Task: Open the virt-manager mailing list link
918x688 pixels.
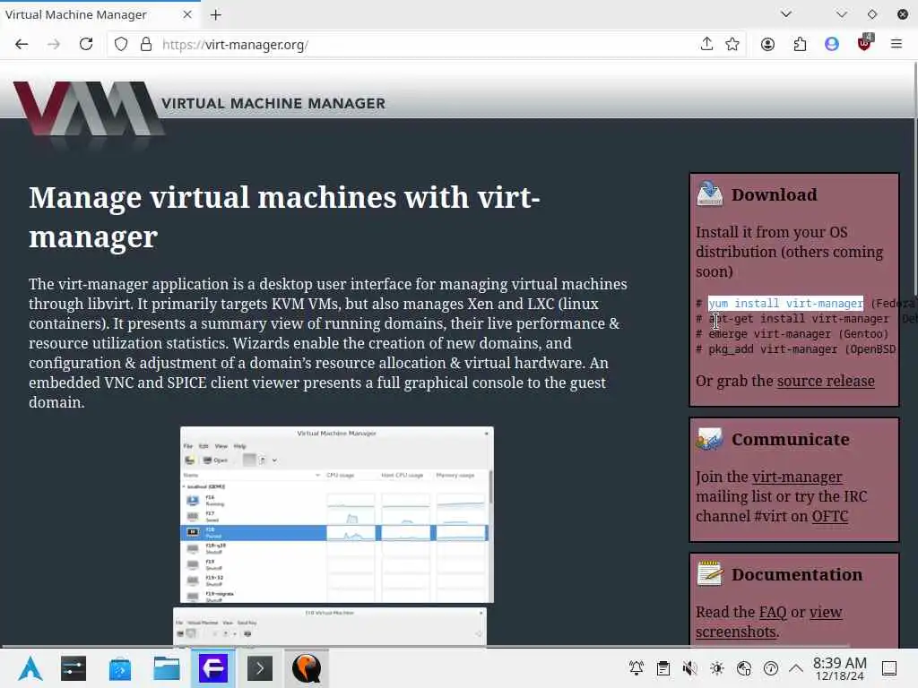Action: (x=797, y=477)
